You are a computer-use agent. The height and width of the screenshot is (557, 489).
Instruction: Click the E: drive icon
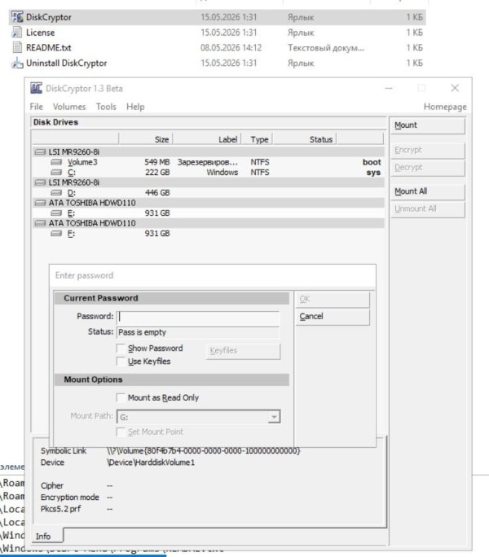point(56,213)
